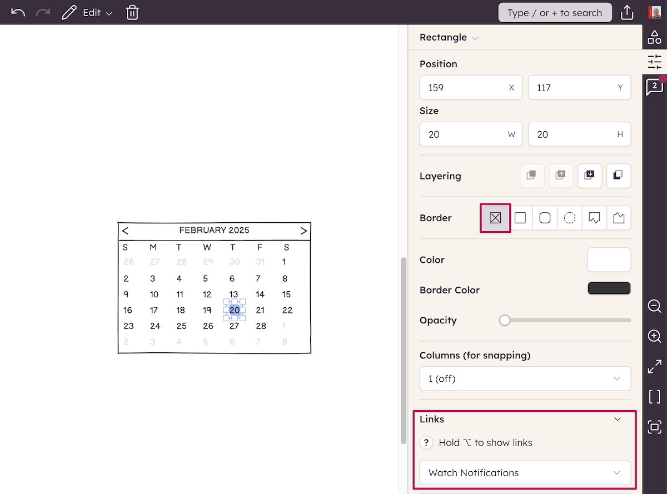
Task: Click the Border Color dark swatch
Action: 609,288
